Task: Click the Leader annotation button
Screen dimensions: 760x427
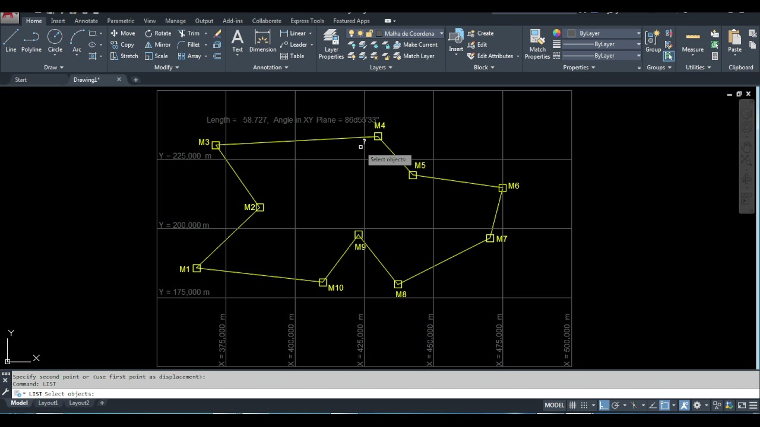Action: (293, 44)
